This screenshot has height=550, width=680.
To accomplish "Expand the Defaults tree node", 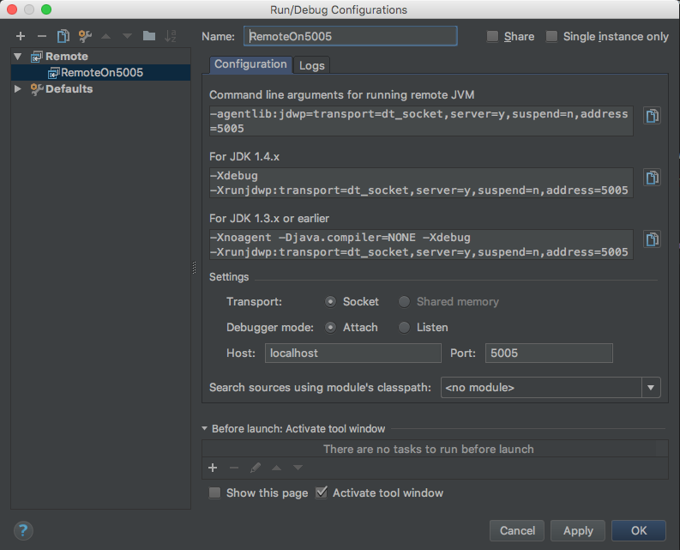I will pos(19,88).
